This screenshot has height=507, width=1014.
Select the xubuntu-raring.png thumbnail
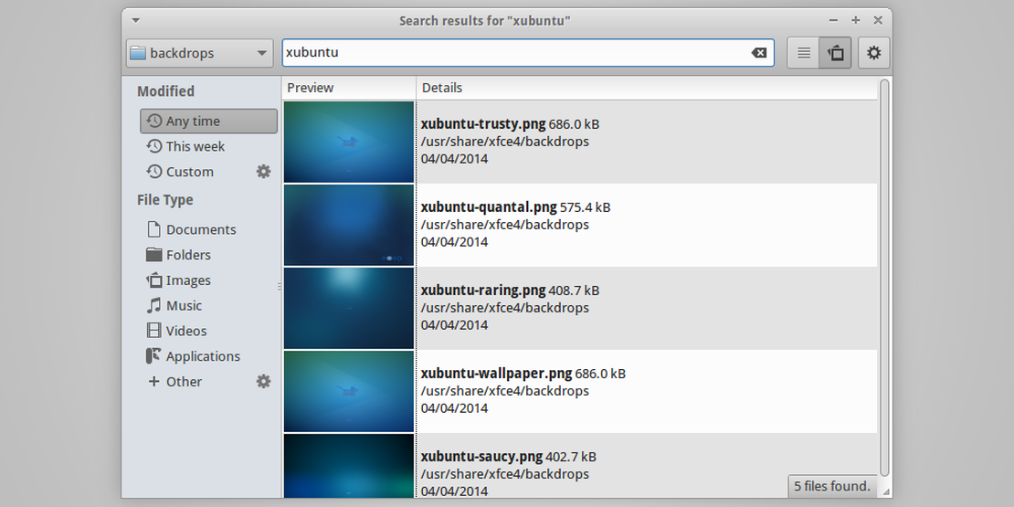pyautogui.click(x=349, y=309)
